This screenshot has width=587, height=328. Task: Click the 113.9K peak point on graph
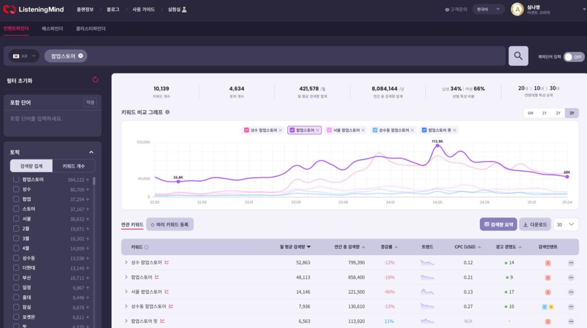coord(437,146)
